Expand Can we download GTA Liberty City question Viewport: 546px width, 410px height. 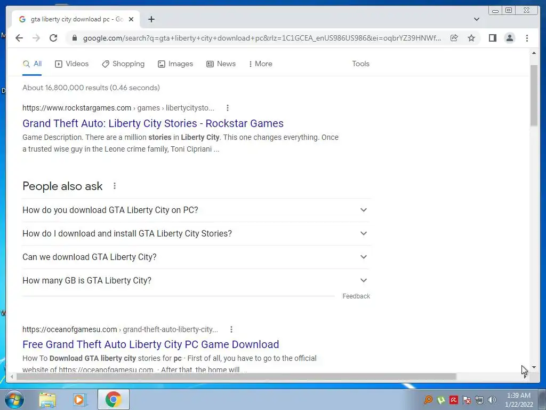196,257
